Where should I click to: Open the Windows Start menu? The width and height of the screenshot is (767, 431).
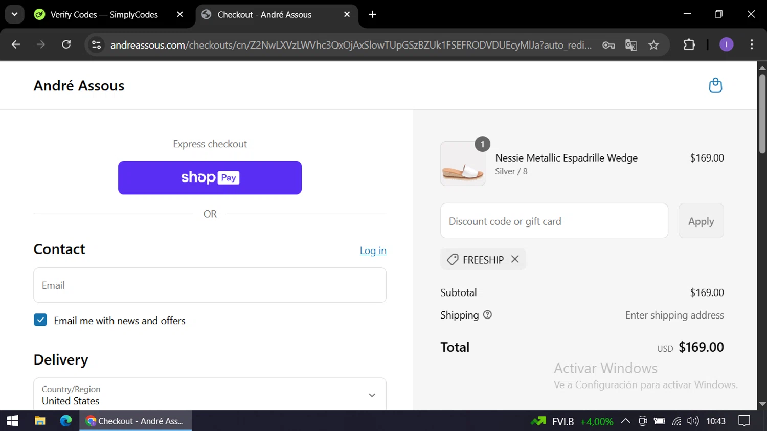[x=13, y=421]
